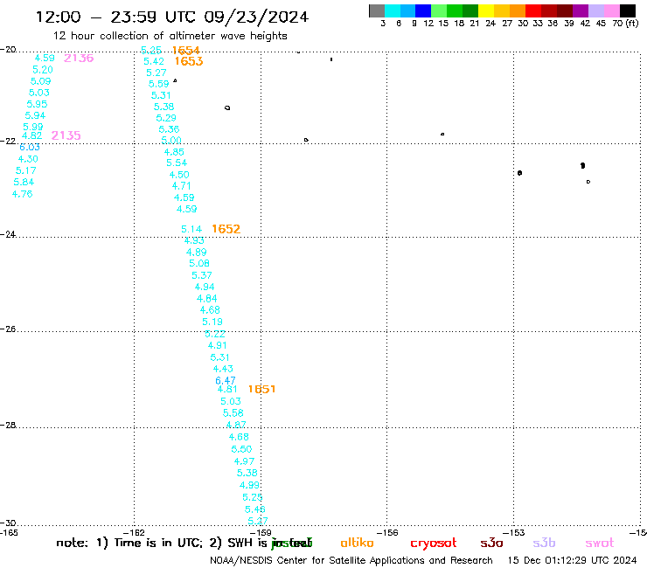The height and width of the screenshot is (568, 647).
Task: Click the -153 longitude axis label
Action: (513, 532)
